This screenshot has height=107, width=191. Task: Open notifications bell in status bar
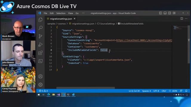click(186, 91)
